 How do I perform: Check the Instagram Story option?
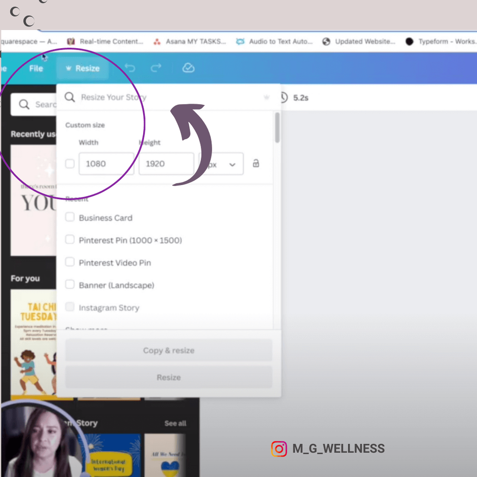70,307
